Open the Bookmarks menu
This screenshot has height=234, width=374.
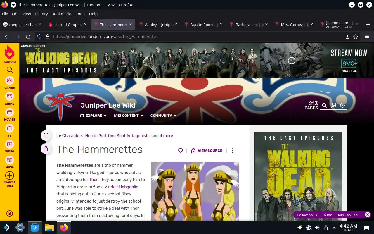pyautogui.click(x=62, y=14)
